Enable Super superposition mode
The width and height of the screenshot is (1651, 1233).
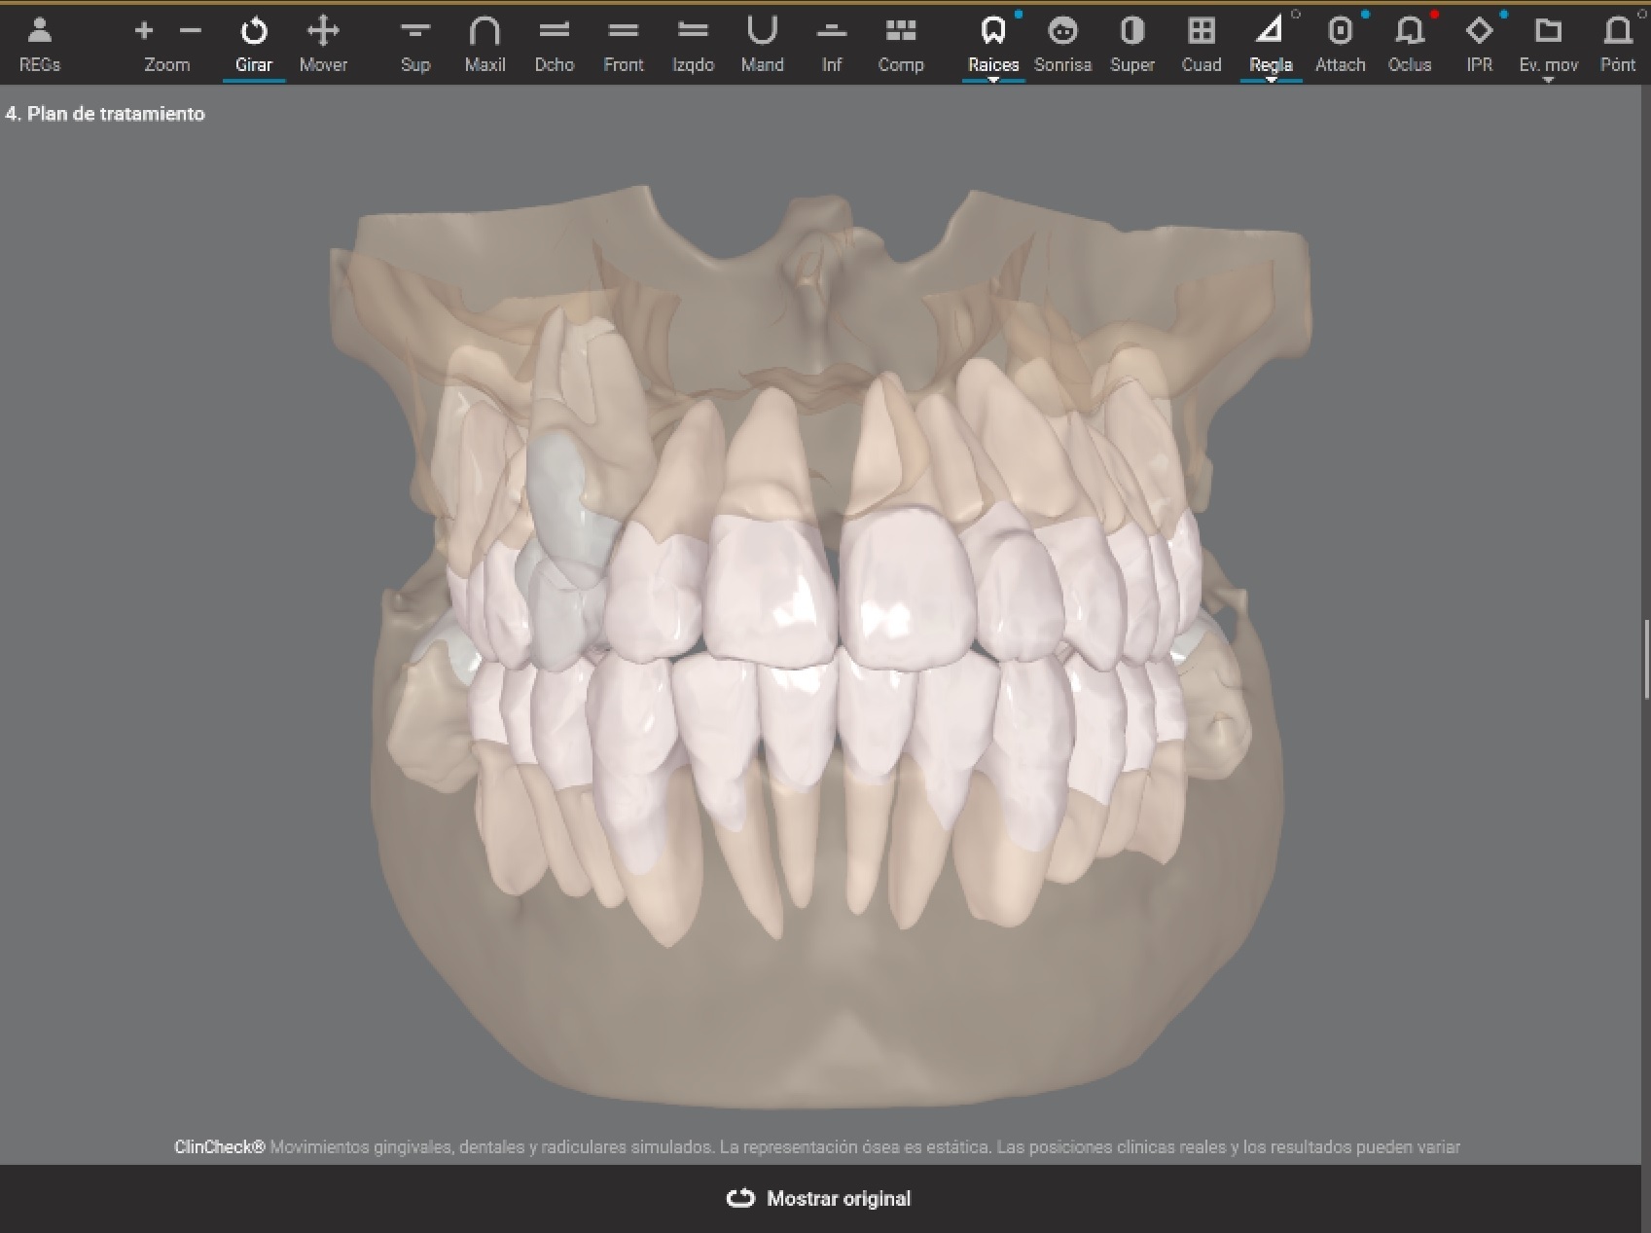tap(1131, 39)
